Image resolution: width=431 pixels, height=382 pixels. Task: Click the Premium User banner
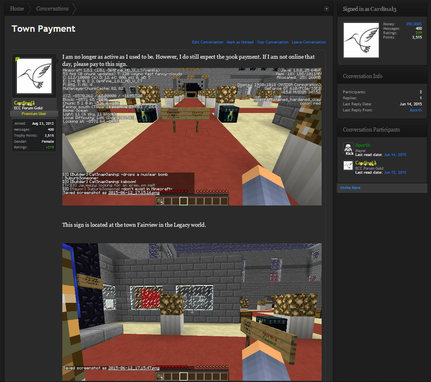coord(34,113)
